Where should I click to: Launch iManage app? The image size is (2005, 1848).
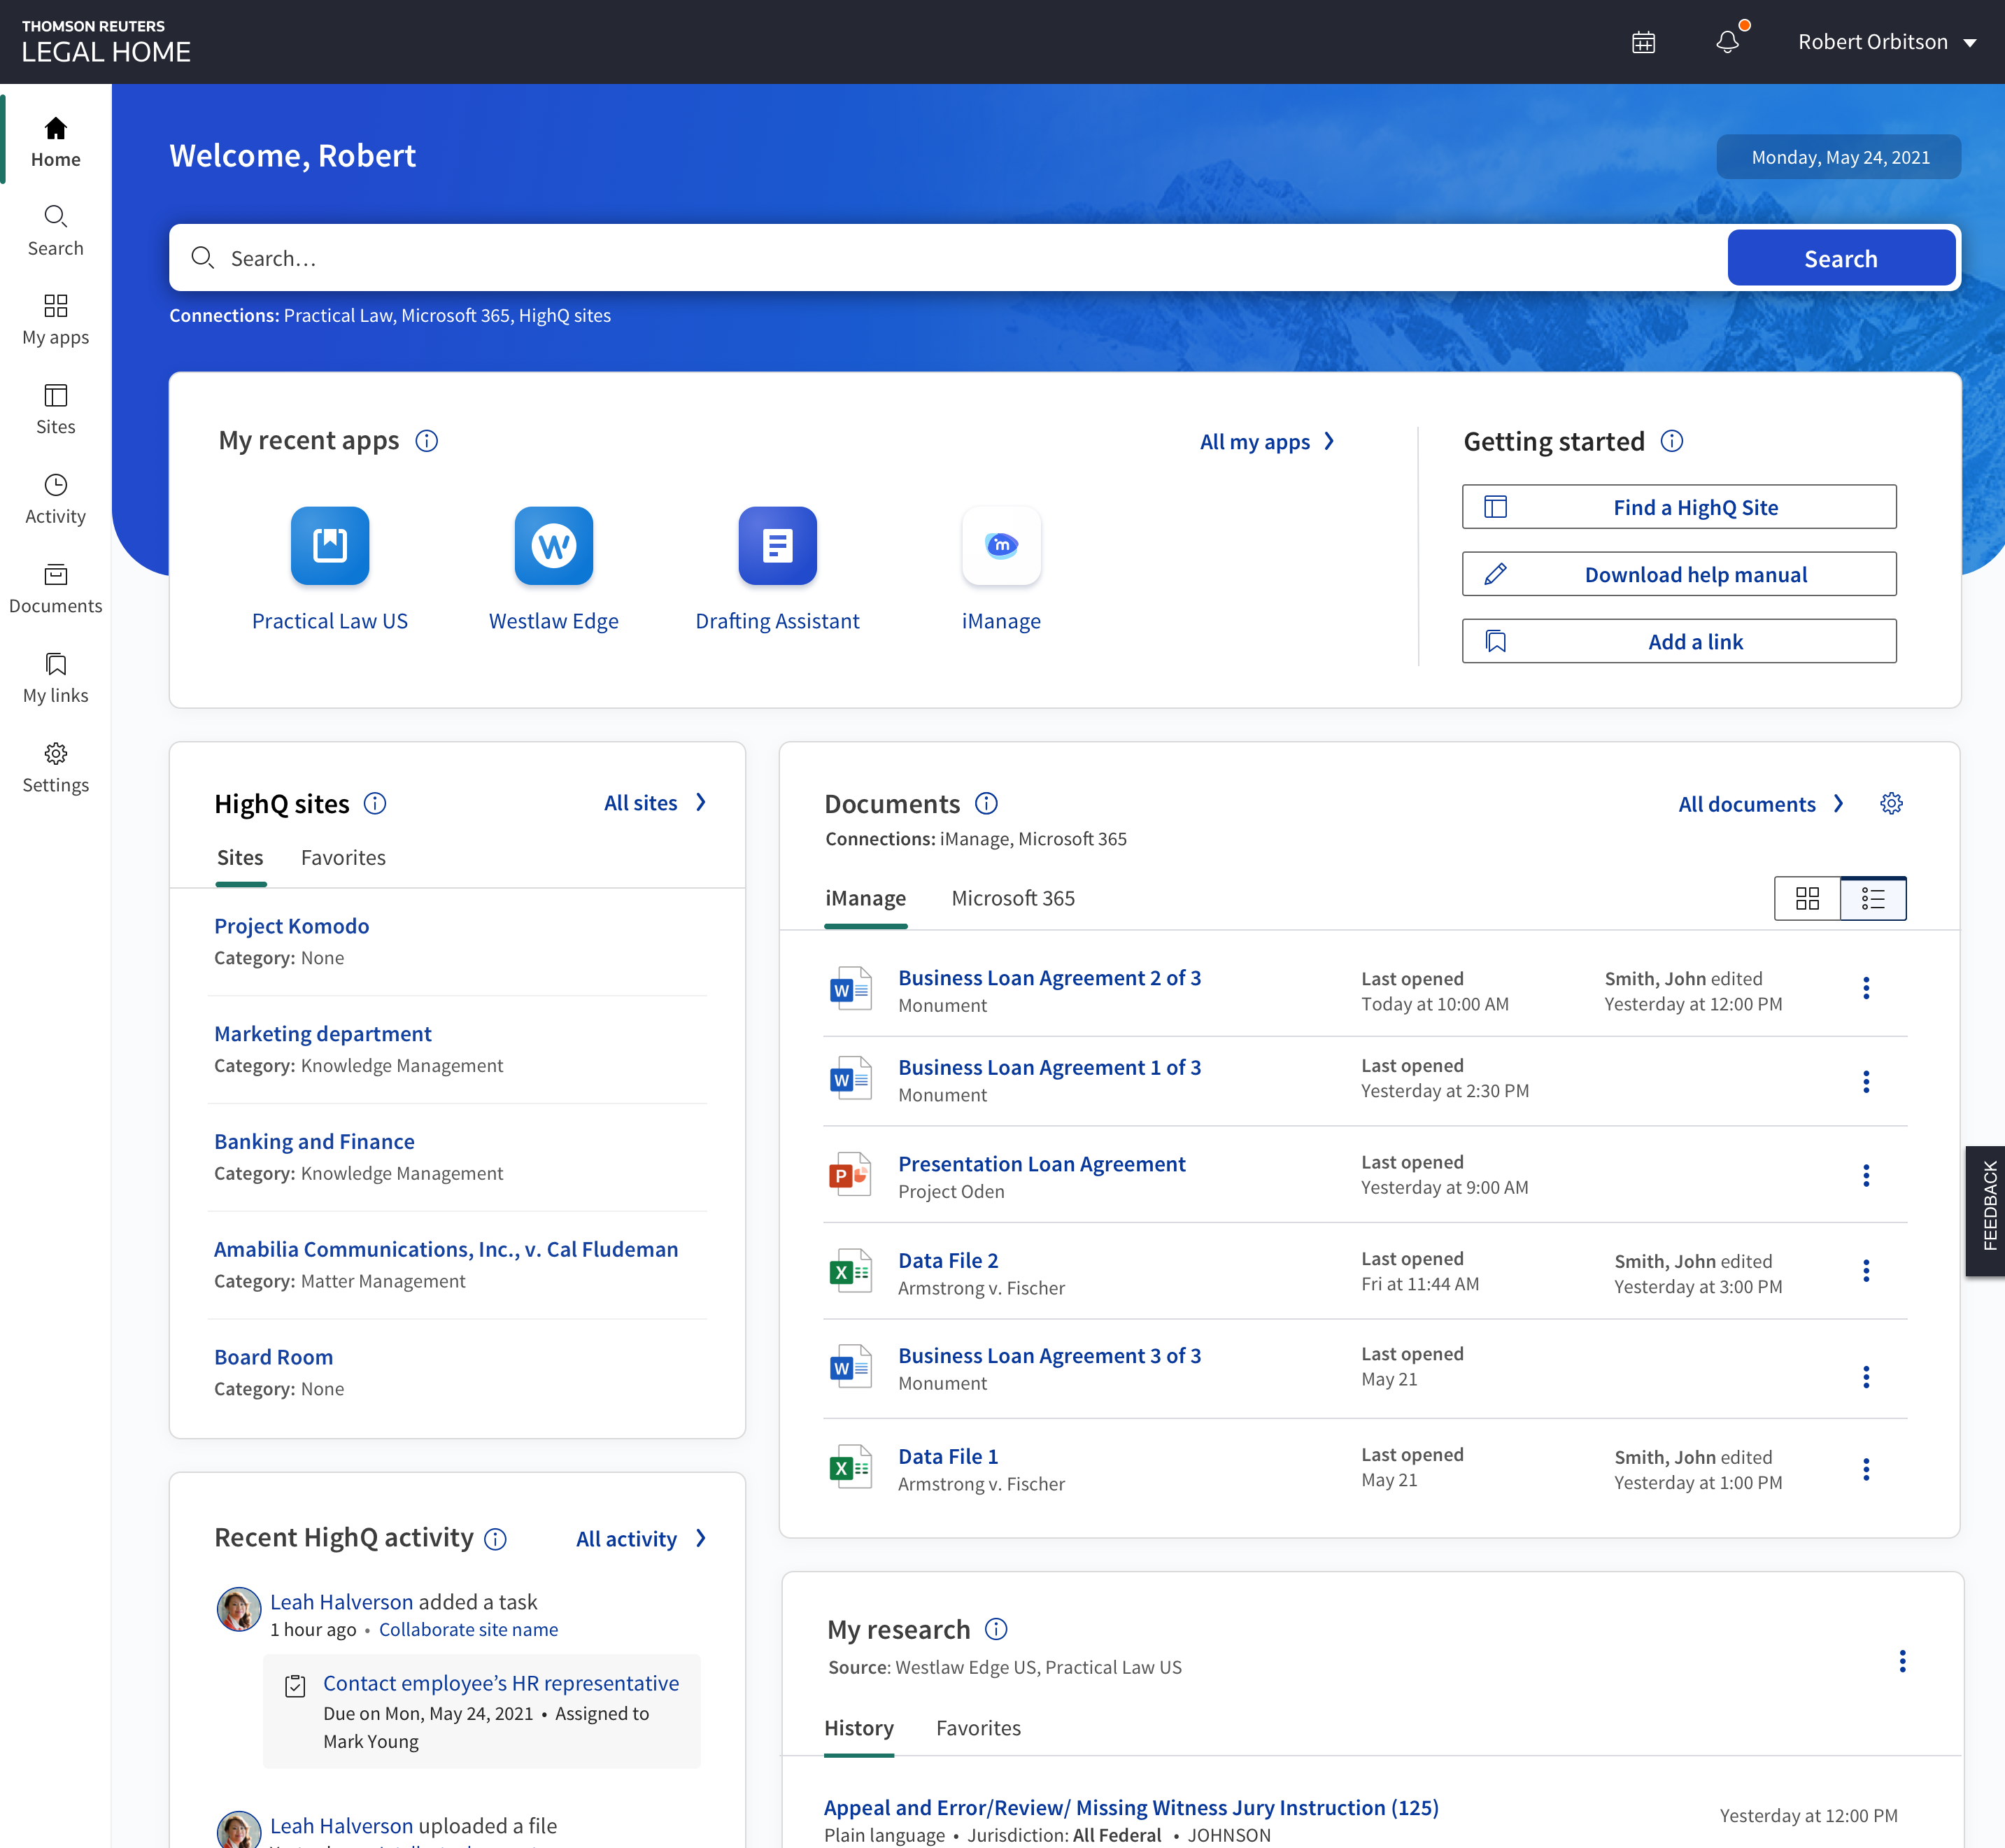point(1001,570)
